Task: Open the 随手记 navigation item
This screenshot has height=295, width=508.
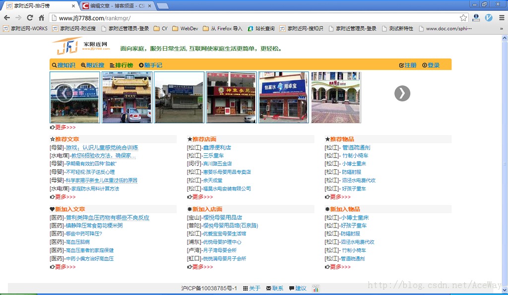Action: [x=150, y=65]
